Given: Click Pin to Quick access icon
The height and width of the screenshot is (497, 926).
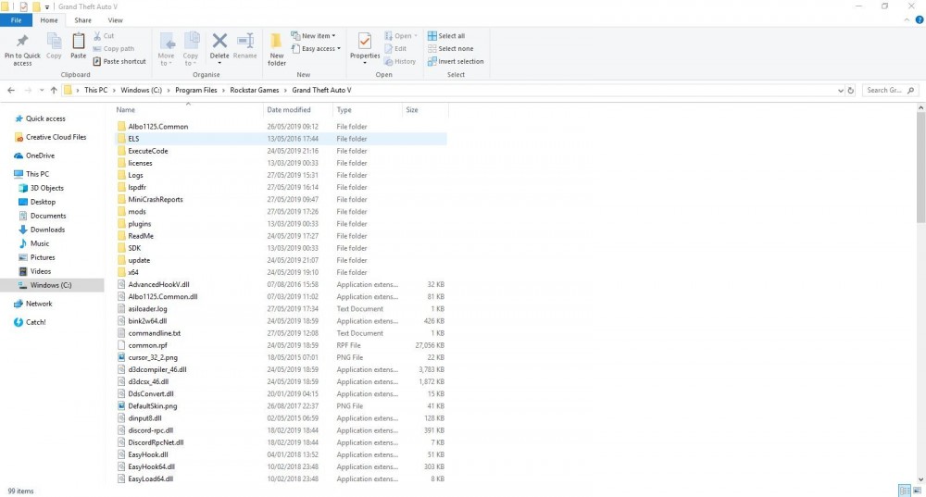Looking at the screenshot, I should point(22,42).
